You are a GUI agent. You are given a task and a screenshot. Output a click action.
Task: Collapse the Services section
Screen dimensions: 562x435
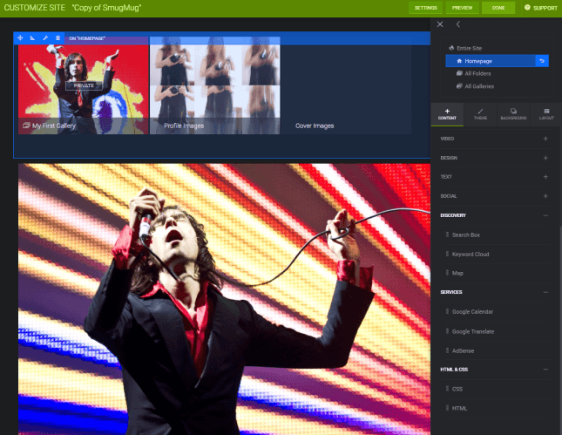coord(545,292)
